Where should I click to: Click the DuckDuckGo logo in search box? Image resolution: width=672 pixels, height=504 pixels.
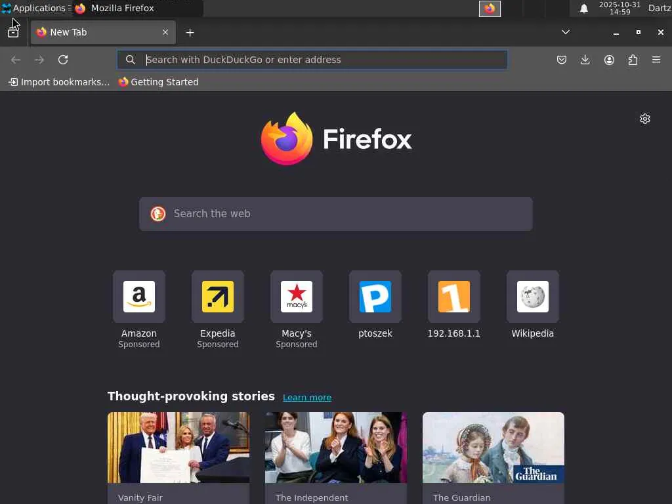tap(157, 213)
